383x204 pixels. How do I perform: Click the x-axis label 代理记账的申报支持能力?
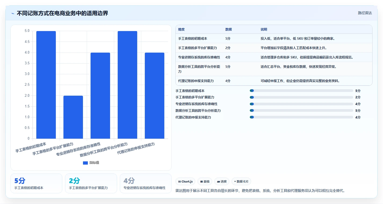point(136,148)
